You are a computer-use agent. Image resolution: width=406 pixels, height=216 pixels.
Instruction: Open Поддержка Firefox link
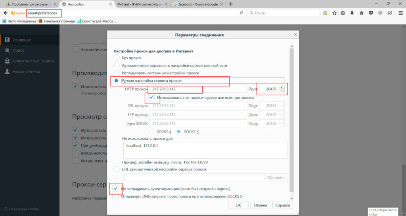[x=21, y=209]
